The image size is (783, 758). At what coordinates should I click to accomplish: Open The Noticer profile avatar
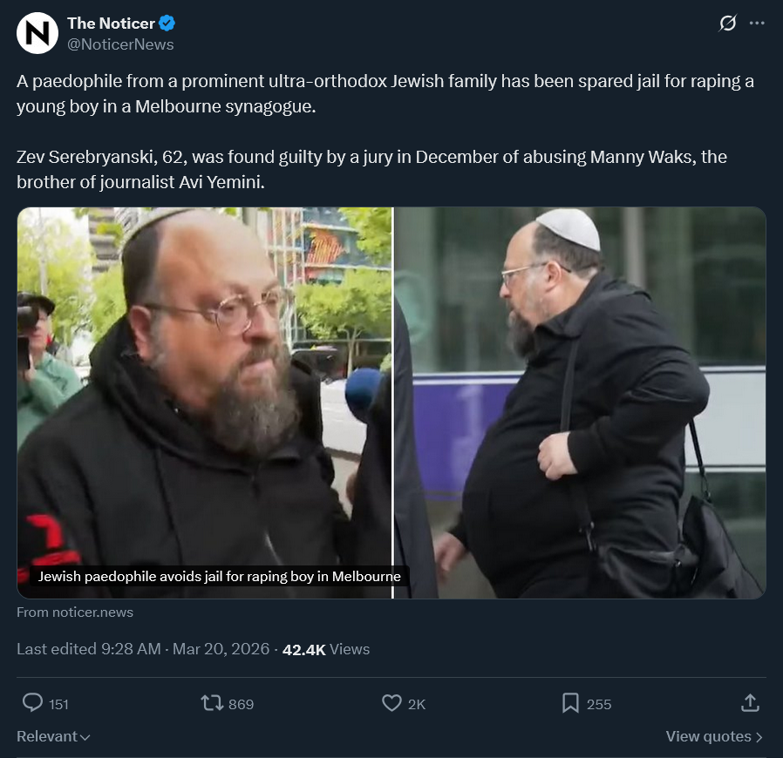(x=37, y=33)
